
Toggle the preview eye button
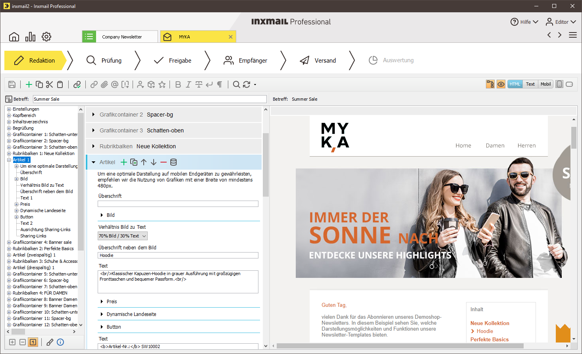coord(501,84)
